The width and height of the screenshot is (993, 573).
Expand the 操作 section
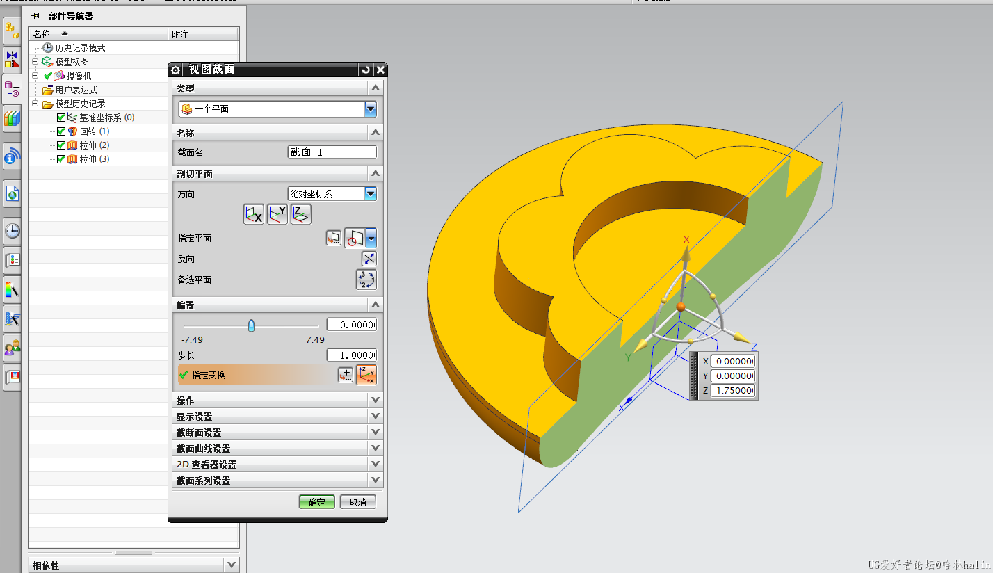376,400
